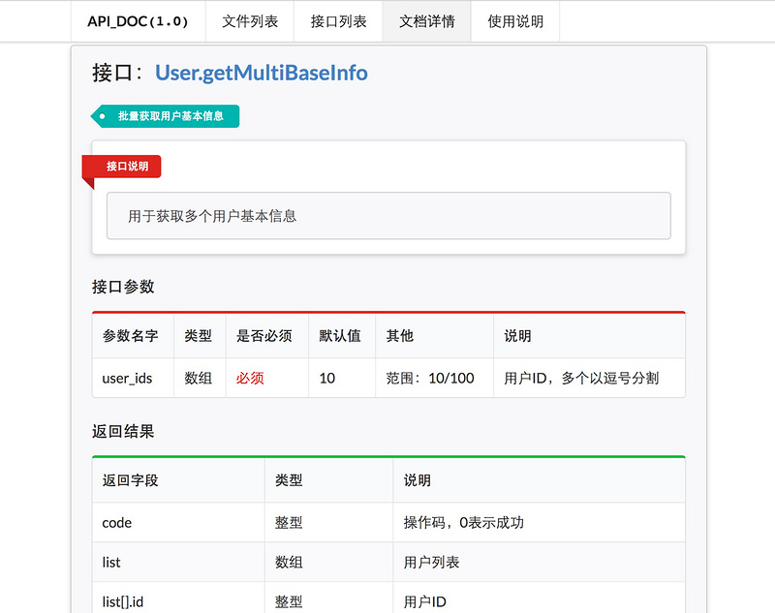This screenshot has height=613, width=775.
Task: Click the User.getMultiBaseInfo title link
Action: pyautogui.click(x=262, y=73)
